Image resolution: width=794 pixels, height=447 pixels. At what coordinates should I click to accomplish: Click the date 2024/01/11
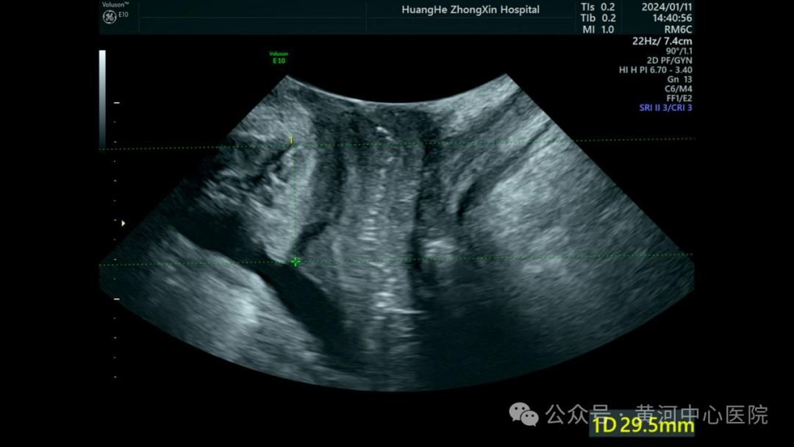tap(666, 7)
